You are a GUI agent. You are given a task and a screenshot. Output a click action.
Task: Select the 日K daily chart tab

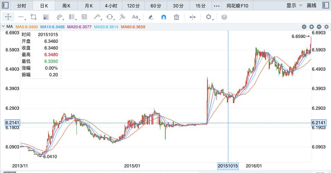pos(44,6)
